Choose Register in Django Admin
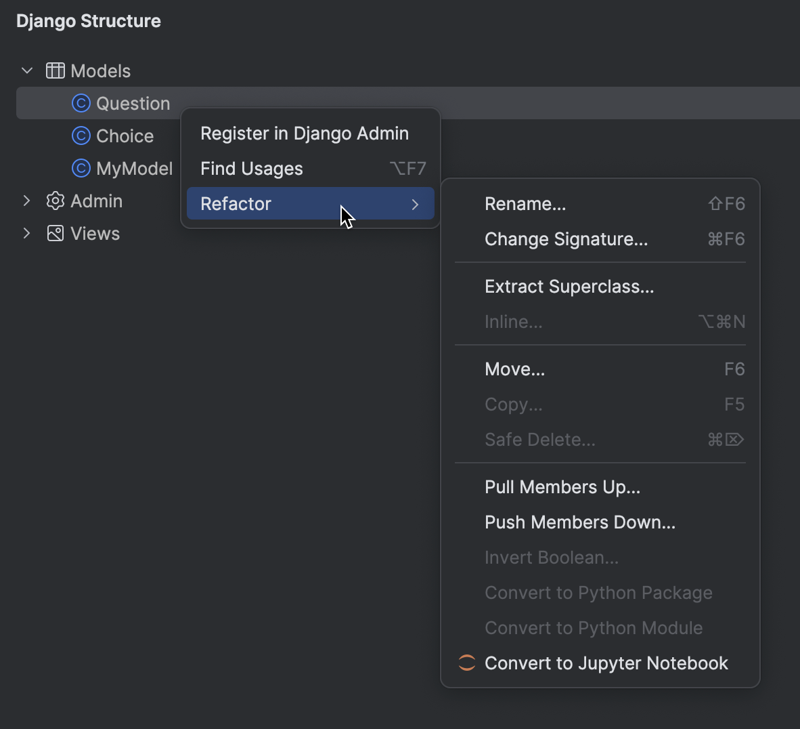The height and width of the screenshot is (729, 800). tap(305, 133)
